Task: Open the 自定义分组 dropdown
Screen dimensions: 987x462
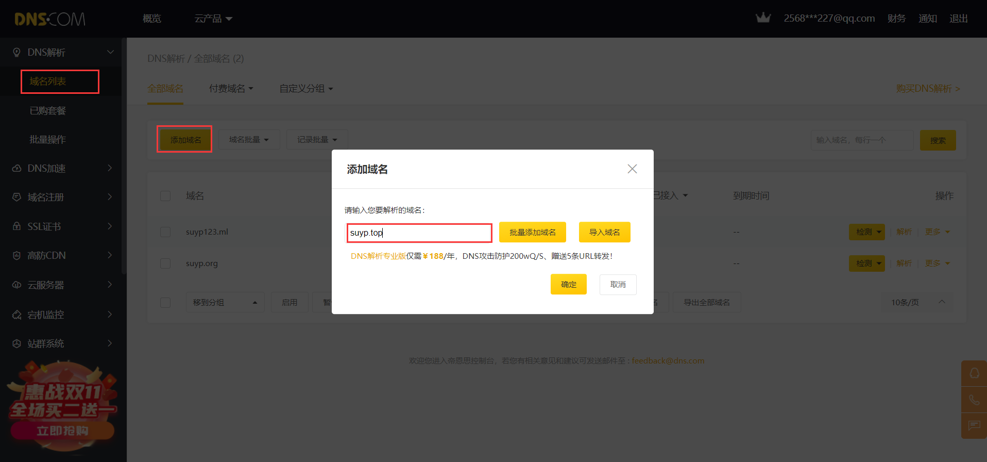Action: click(x=306, y=89)
